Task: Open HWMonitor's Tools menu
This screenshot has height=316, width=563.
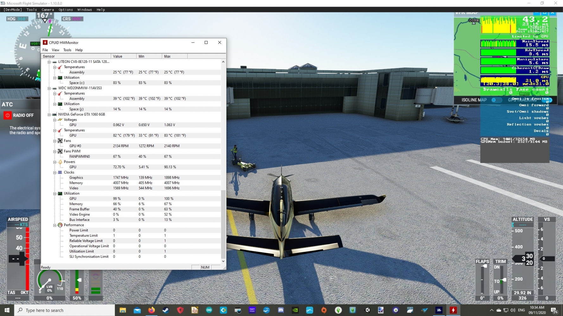Action: [67, 50]
